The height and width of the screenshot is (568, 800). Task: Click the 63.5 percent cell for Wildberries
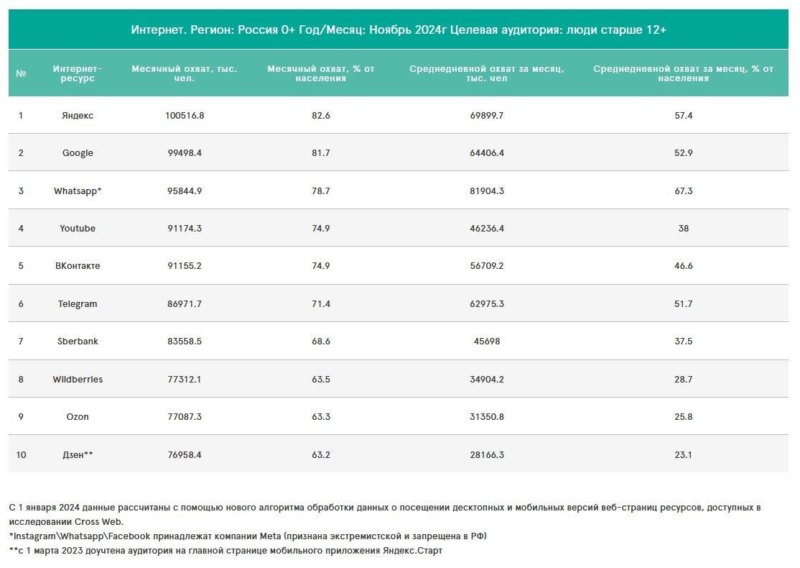click(x=321, y=380)
